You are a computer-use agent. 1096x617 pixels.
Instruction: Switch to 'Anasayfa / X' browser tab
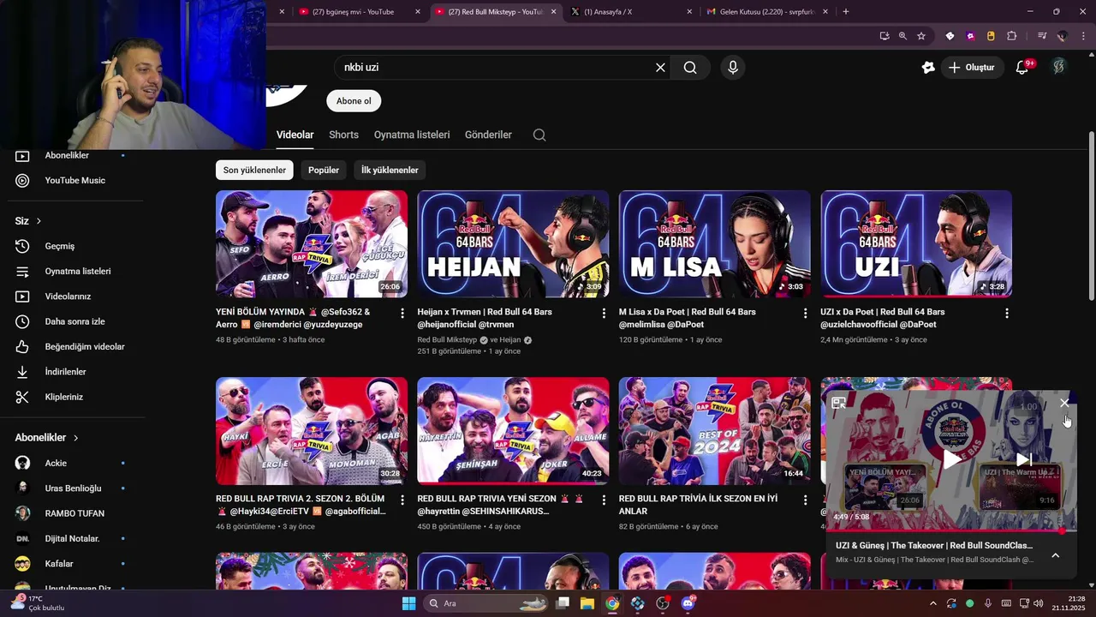coord(630,12)
